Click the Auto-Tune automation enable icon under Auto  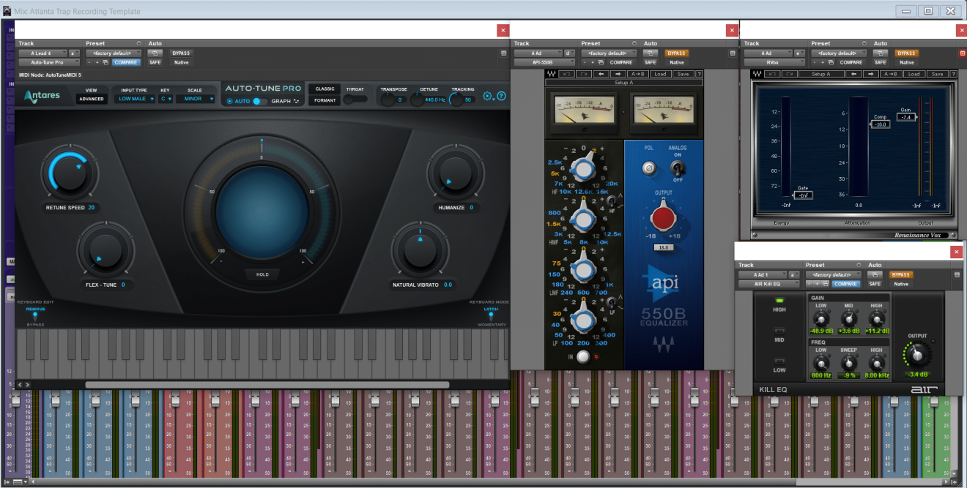click(x=155, y=53)
